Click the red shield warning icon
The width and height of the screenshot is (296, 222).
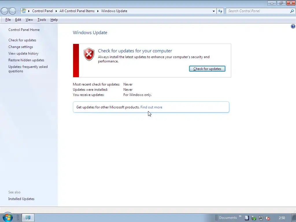tap(89, 54)
